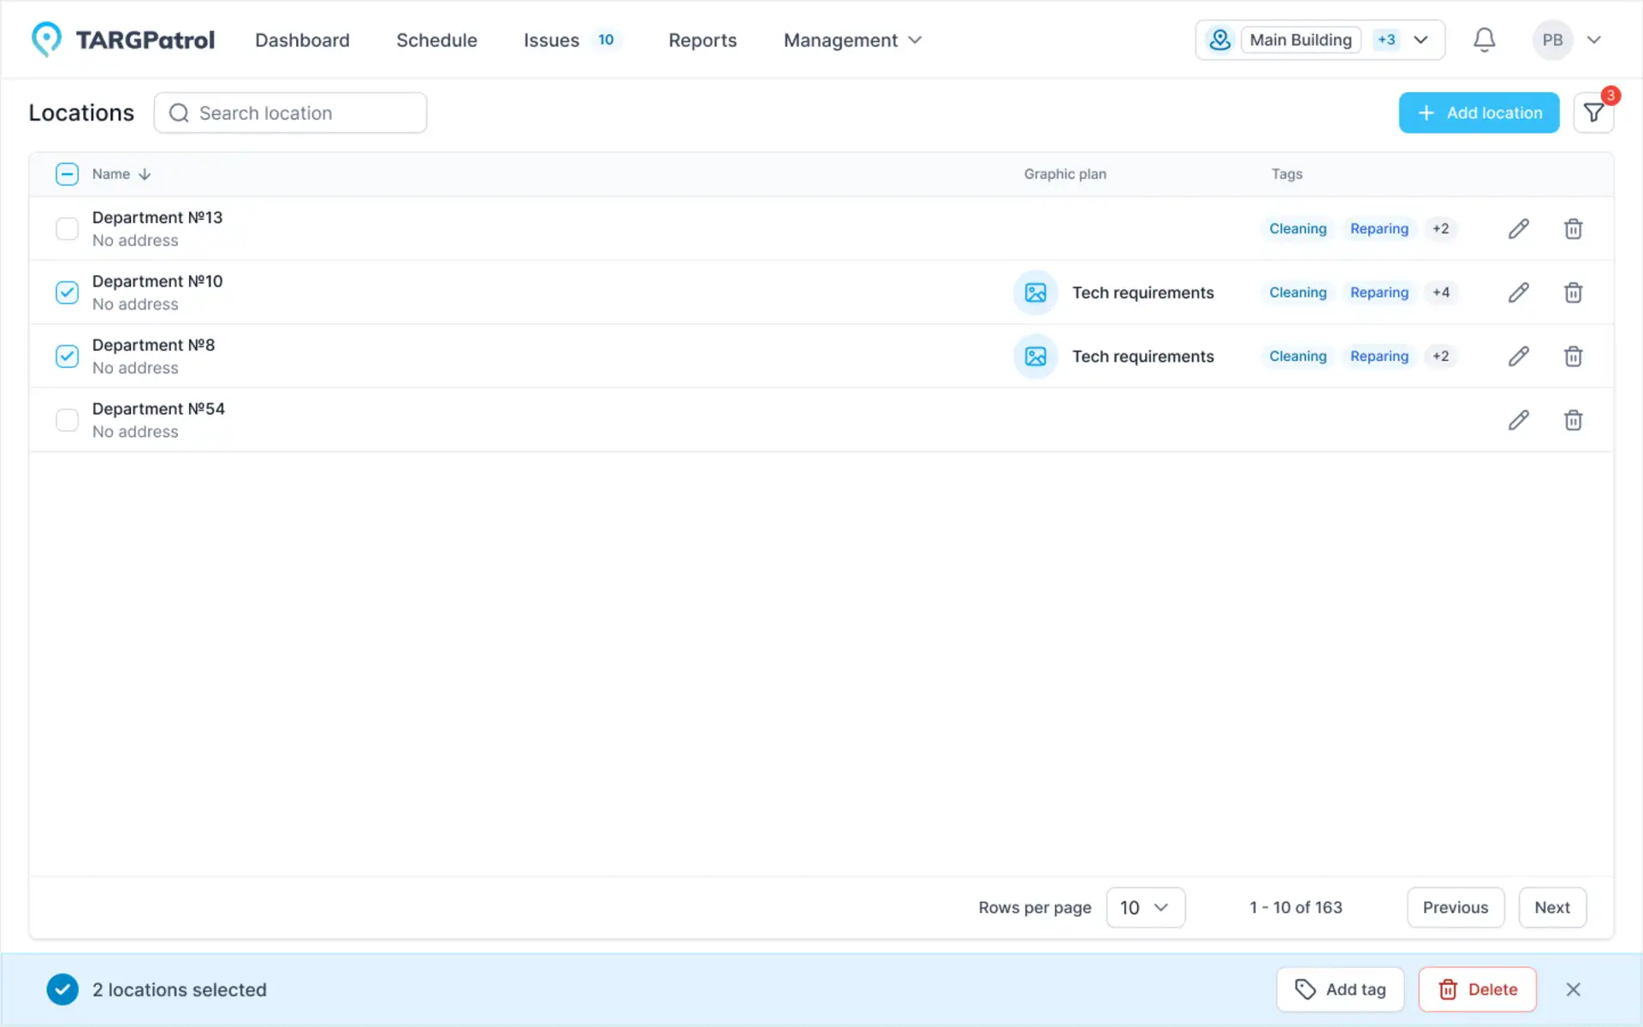Click the Add location button
Viewport: 1643px width, 1027px height.
pos(1479,113)
